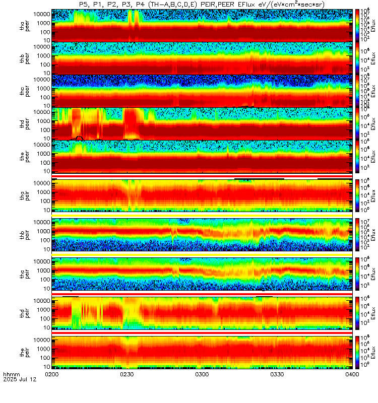Viewport: 378px width, 403px height.
Task: Click the Eflux label beside 'the peir' colorbar
Action: pyautogui.click(x=373, y=352)
